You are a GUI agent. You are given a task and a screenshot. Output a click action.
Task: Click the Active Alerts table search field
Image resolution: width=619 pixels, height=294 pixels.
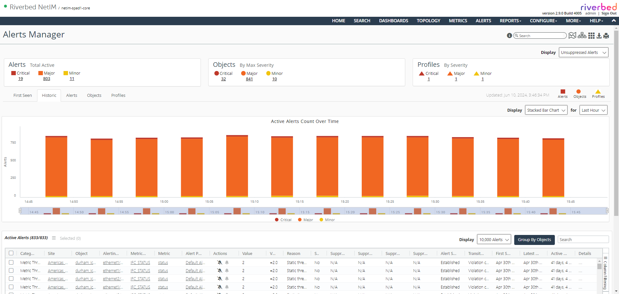pos(583,239)
